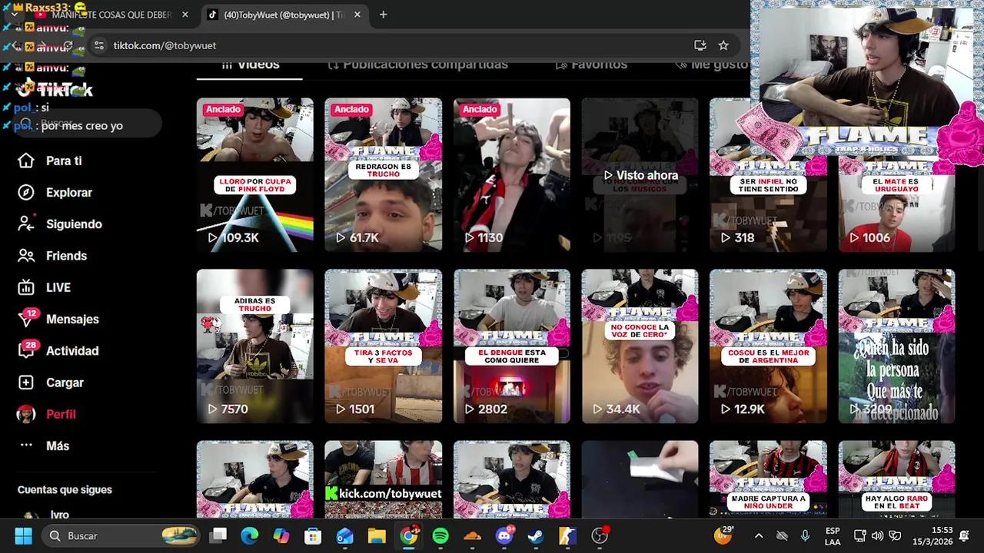Open volume control in system tray

point(877,535)
